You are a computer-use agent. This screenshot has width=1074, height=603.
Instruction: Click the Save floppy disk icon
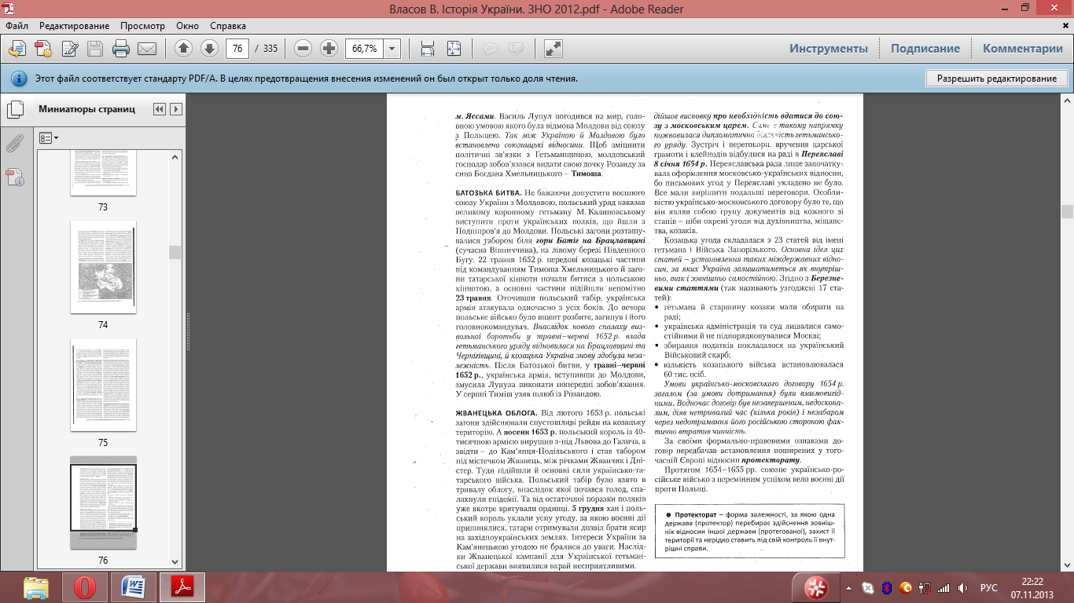click(95, 48)
